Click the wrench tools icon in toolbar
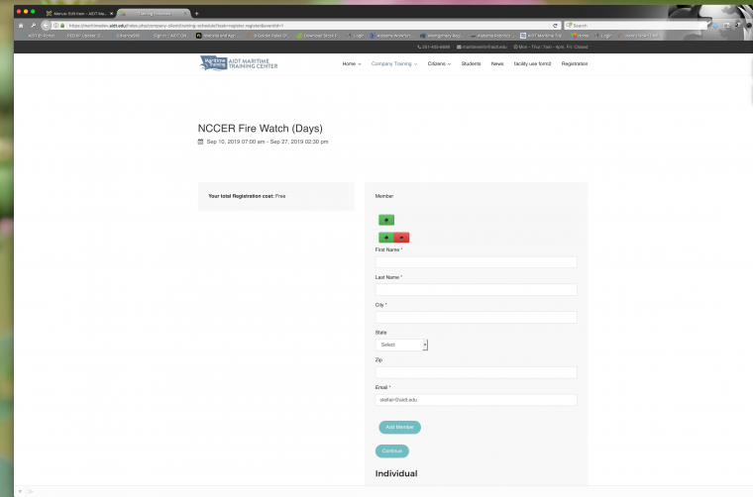The image size is (753, 497). [33, 26]
